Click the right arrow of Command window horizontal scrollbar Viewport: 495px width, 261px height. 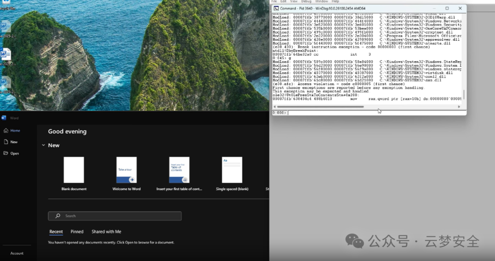[x=459, y=107]
